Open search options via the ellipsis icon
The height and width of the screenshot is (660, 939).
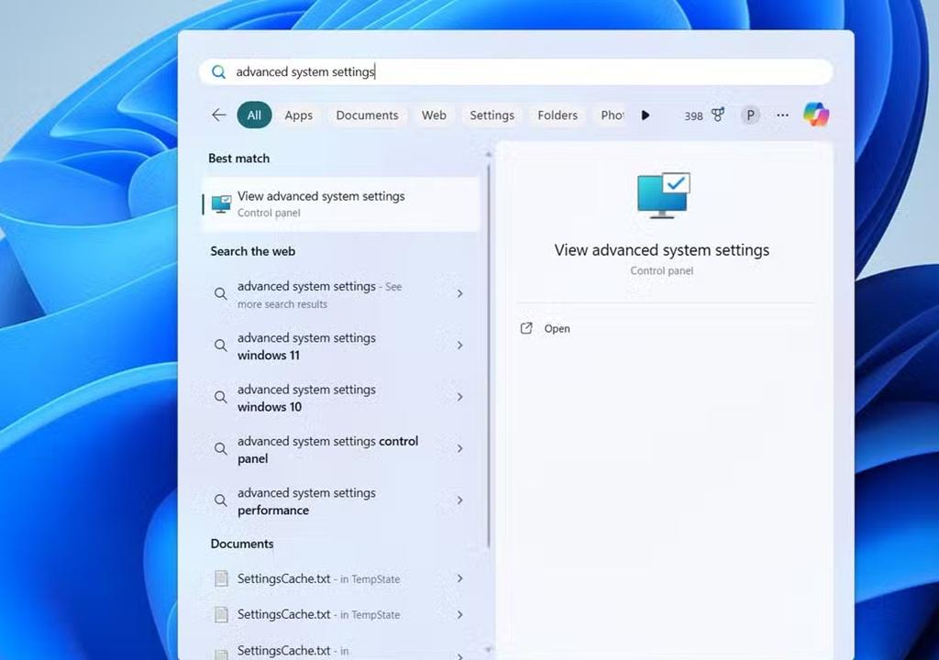click(782, 115)
